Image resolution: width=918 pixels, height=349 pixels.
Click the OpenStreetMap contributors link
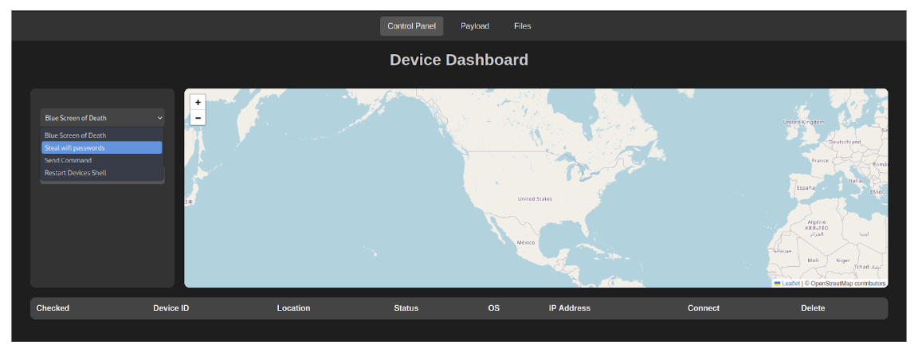848,283
